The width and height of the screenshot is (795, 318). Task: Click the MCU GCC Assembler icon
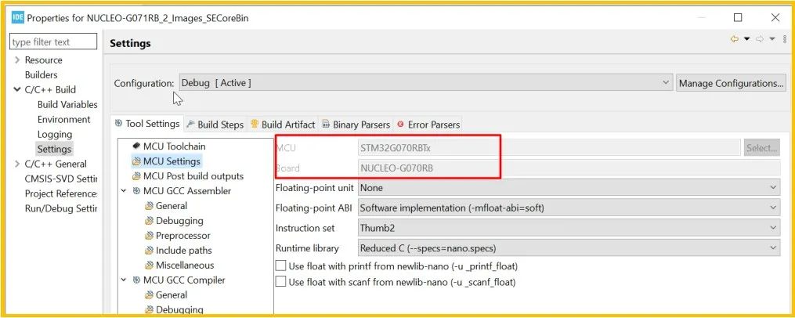(136, 190)
